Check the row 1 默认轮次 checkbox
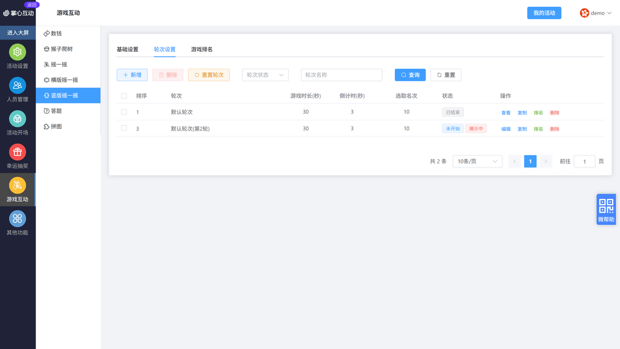 (124, 112)
